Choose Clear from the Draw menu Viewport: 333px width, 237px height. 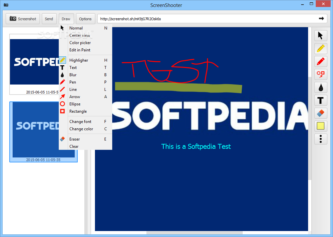pos(85,147)
